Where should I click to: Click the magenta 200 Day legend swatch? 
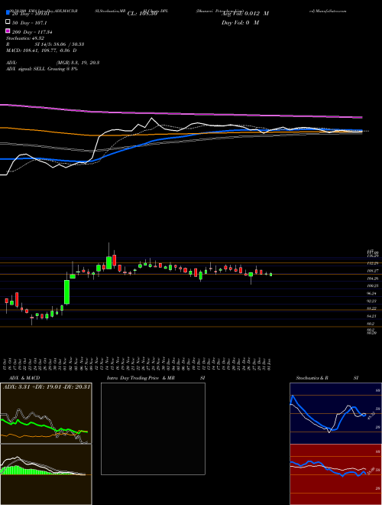point(8,31)
